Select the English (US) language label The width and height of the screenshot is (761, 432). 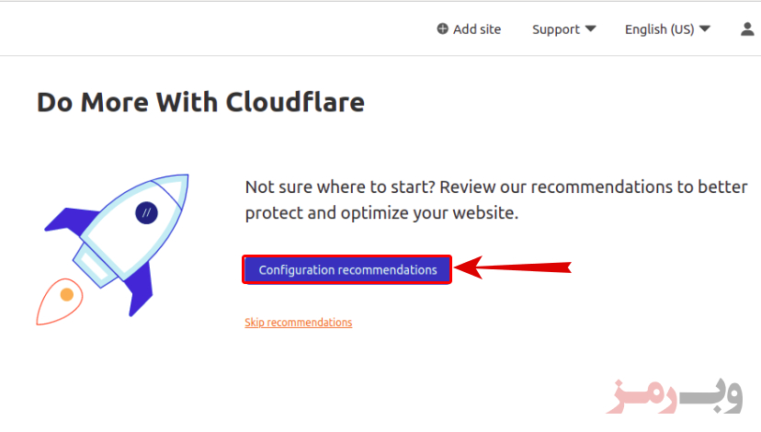[x=659, y=29]
